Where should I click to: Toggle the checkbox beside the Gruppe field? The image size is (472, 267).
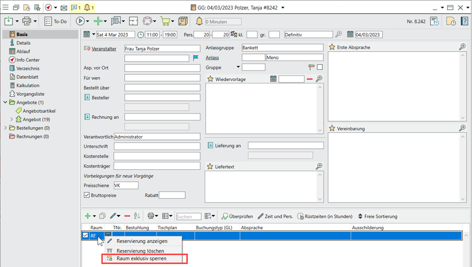point(320,67)
